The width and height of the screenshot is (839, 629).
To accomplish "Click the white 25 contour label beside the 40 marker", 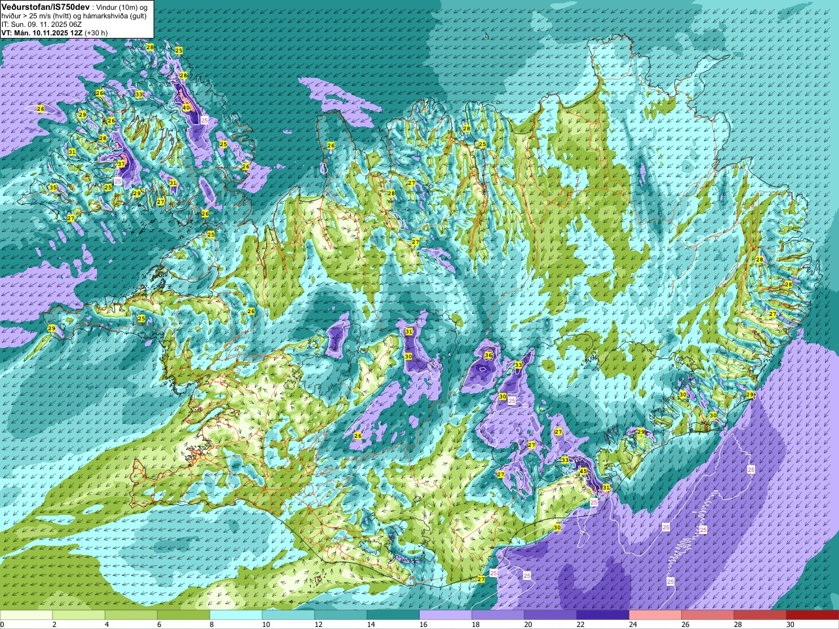I will (x=205, y=121).
